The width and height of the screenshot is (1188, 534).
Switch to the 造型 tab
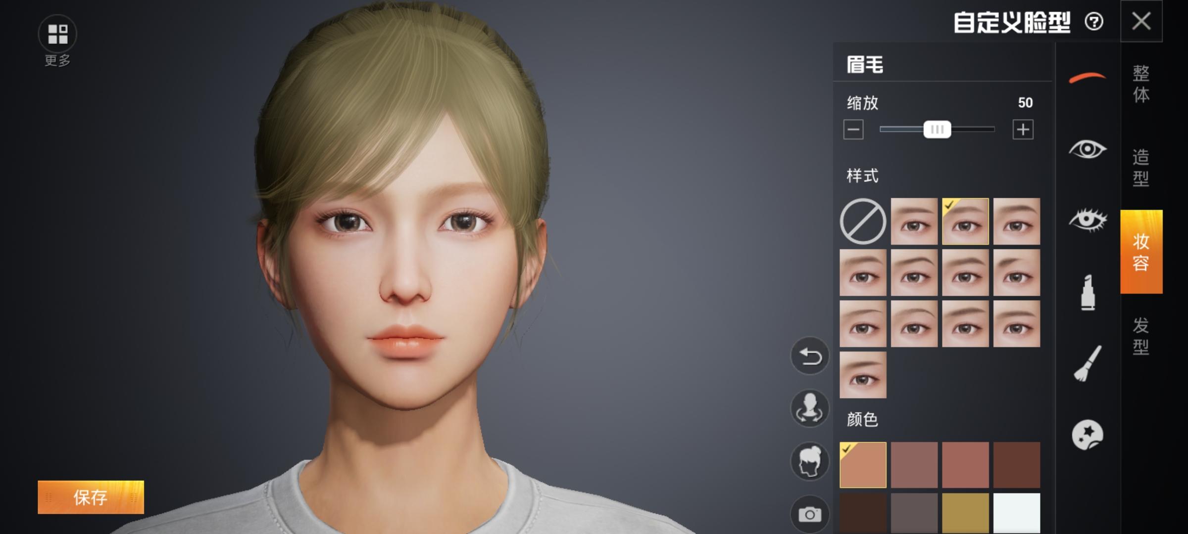(1141, 168)
